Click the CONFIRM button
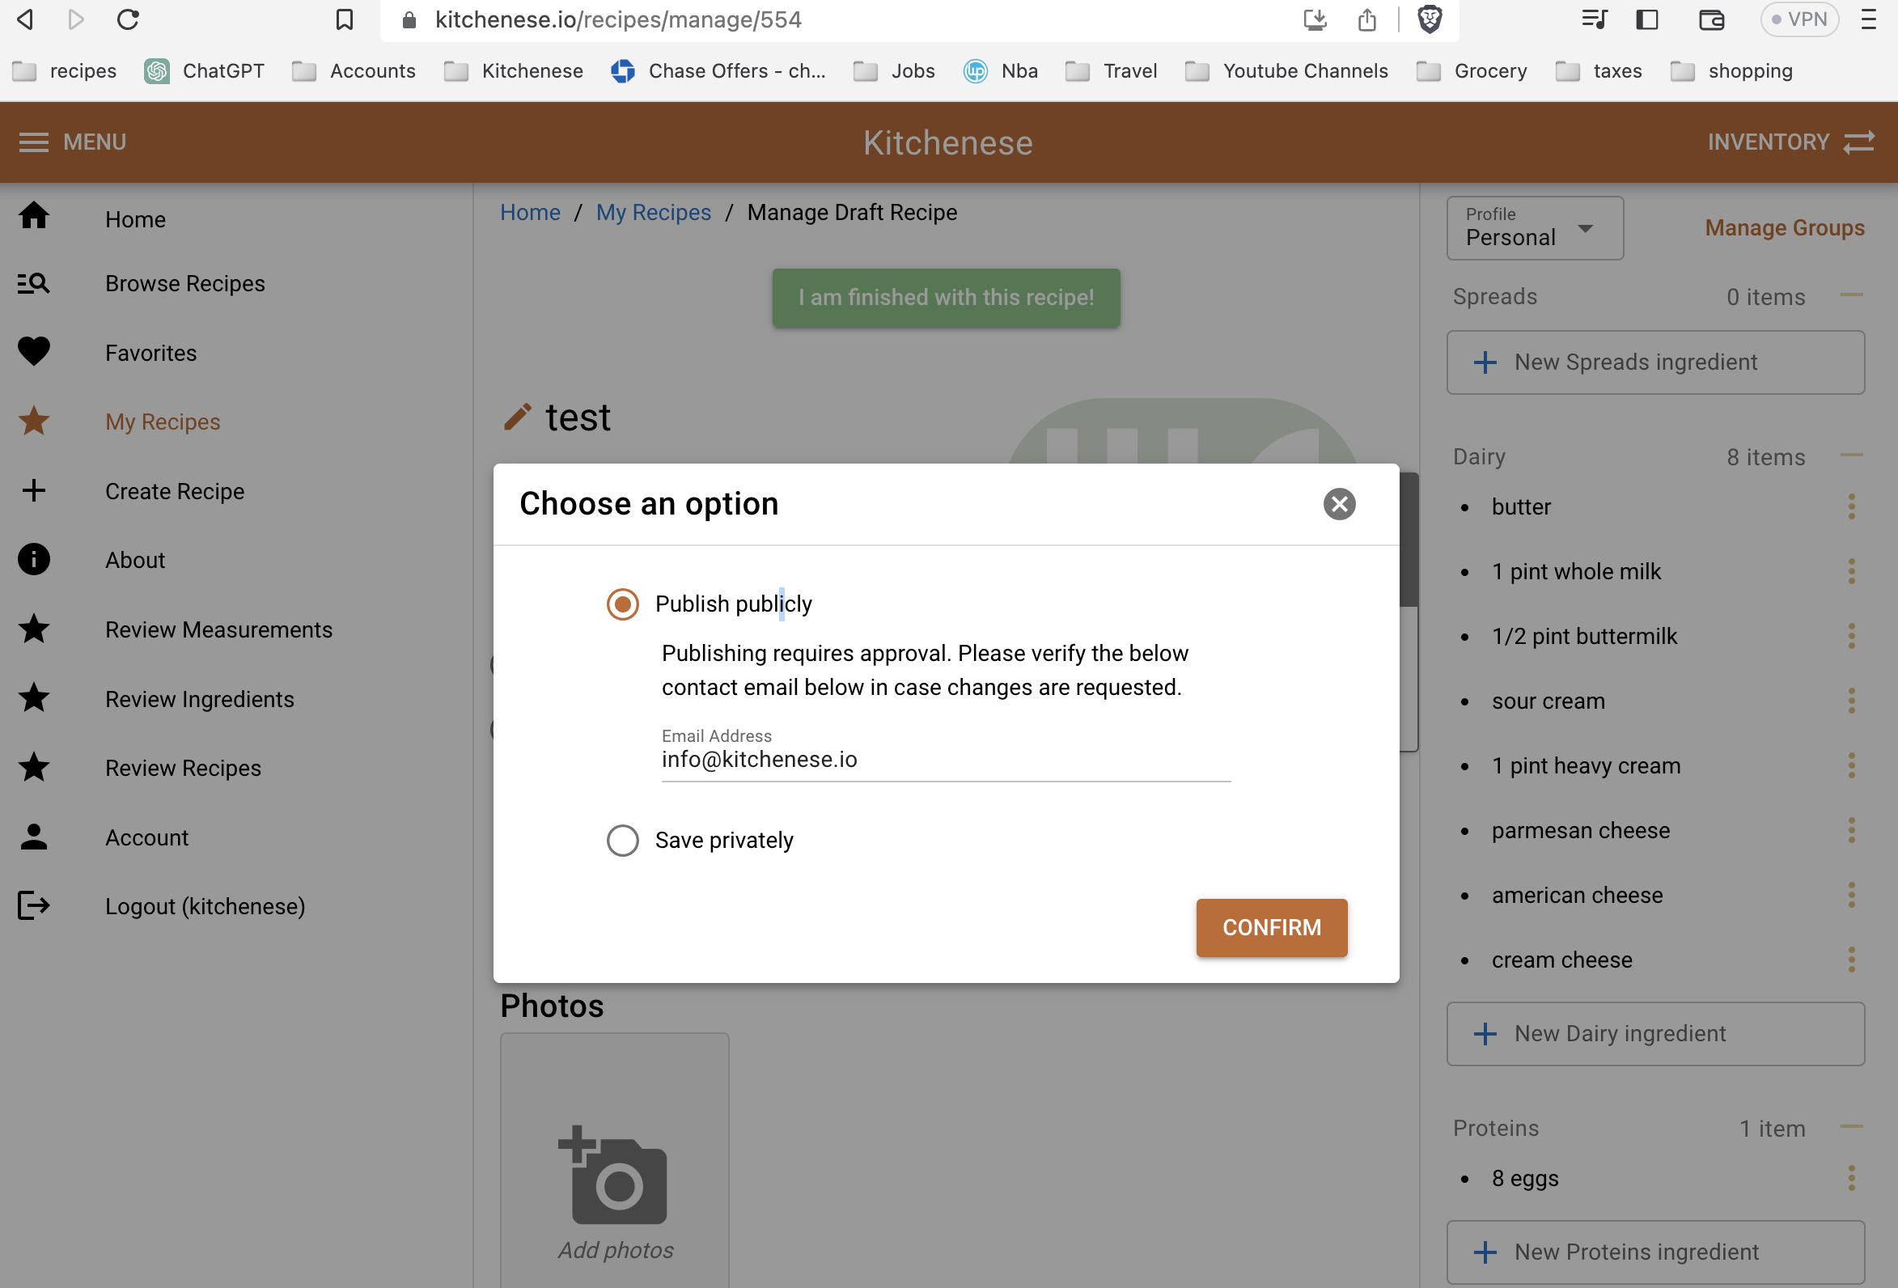 coord(1272,927)
